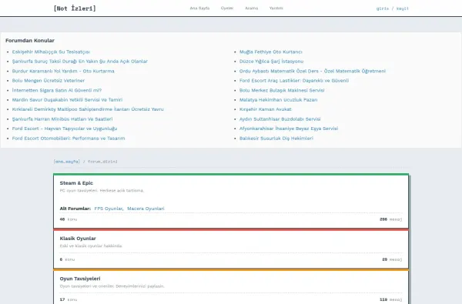This screenshot has width=462, height=304.
Task: Open Düzce Yığılca Şarj İstasyonu topic
Action: tap(271, 62)
